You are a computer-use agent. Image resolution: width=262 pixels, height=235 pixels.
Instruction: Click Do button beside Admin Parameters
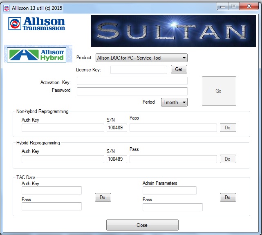pyautogui.click(x=228, y=197)
